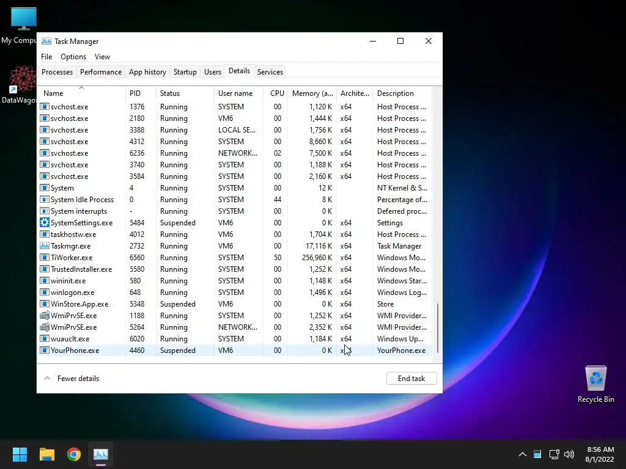Viewport: 626px width, 469px height.
Task: Click the wuauclt.exe process icon
Action: pos(44,338)
